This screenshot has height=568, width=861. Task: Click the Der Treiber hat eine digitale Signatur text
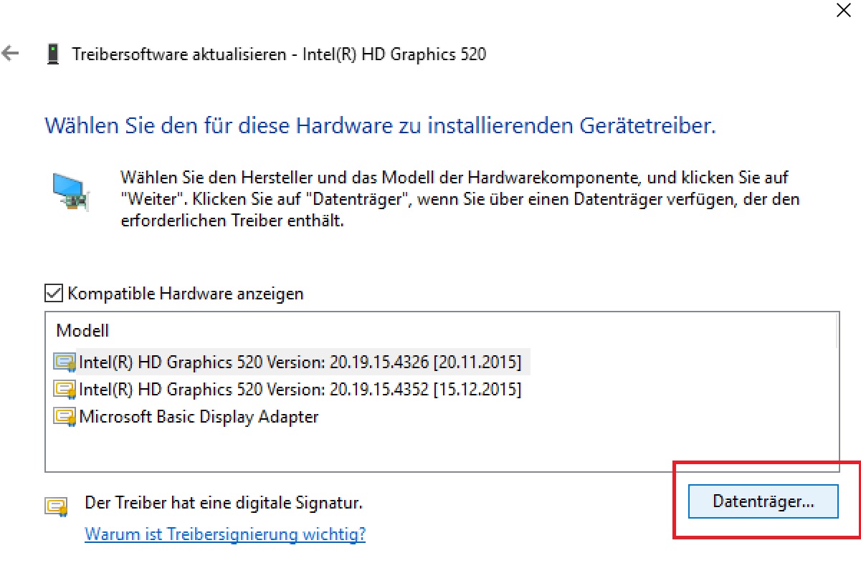224,503
